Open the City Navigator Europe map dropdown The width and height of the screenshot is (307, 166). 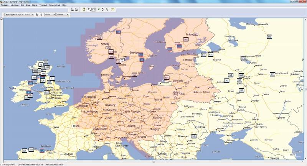coord(19,15)
